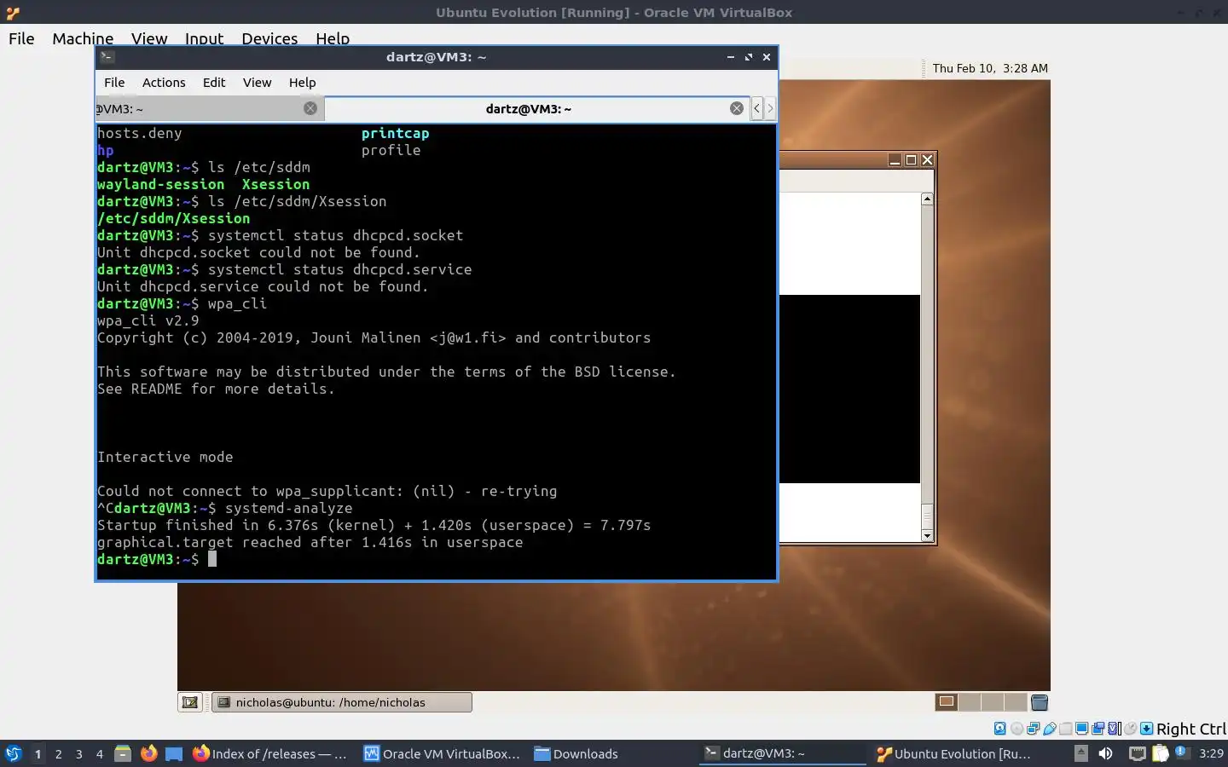
Task: Click the blue show desktop icon on host panel
Action: pyautogui.click(x=174, y=753)
